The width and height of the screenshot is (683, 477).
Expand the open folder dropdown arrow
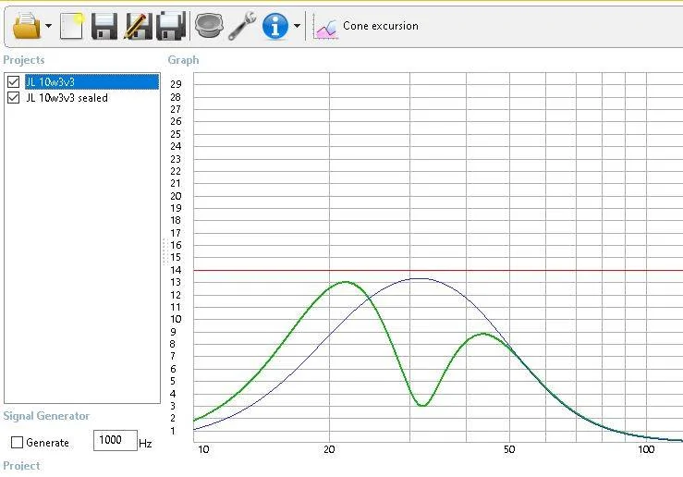pos(48,26)
